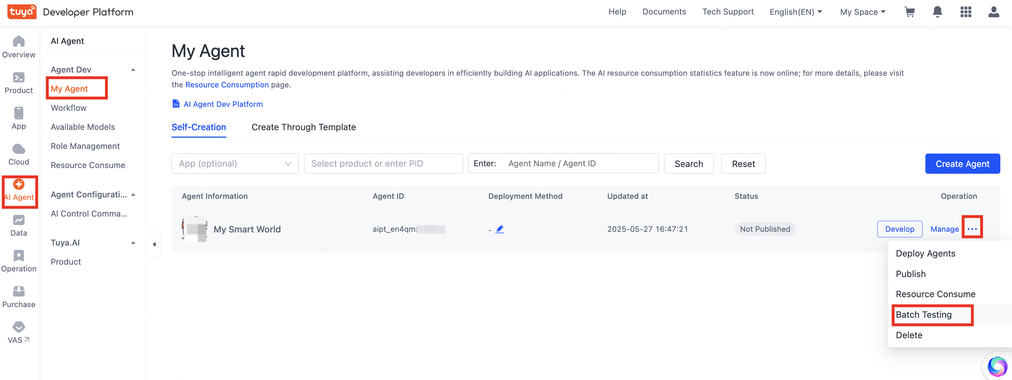This screenshot has width=1012, height=380.
Task: Click the My Smart World agent name
Action: coord(247,229)
